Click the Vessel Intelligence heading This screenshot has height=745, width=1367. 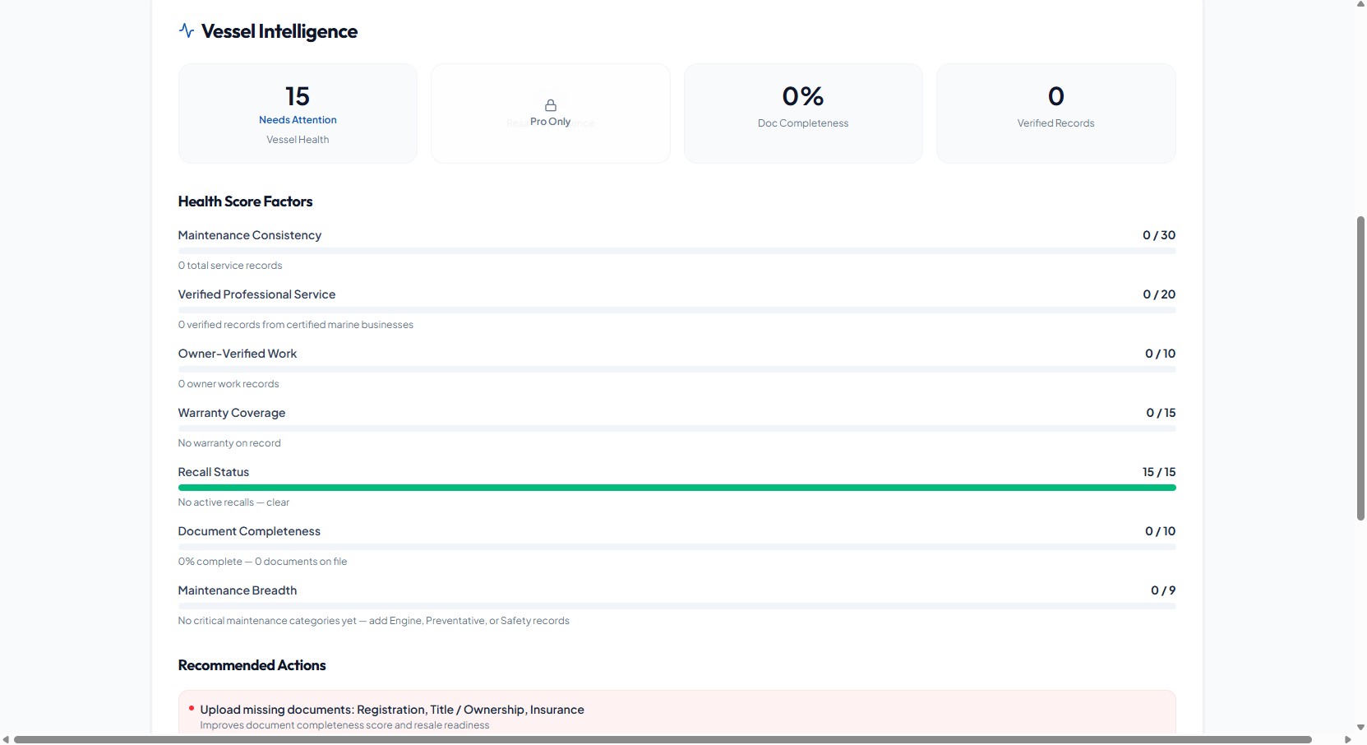279,31
